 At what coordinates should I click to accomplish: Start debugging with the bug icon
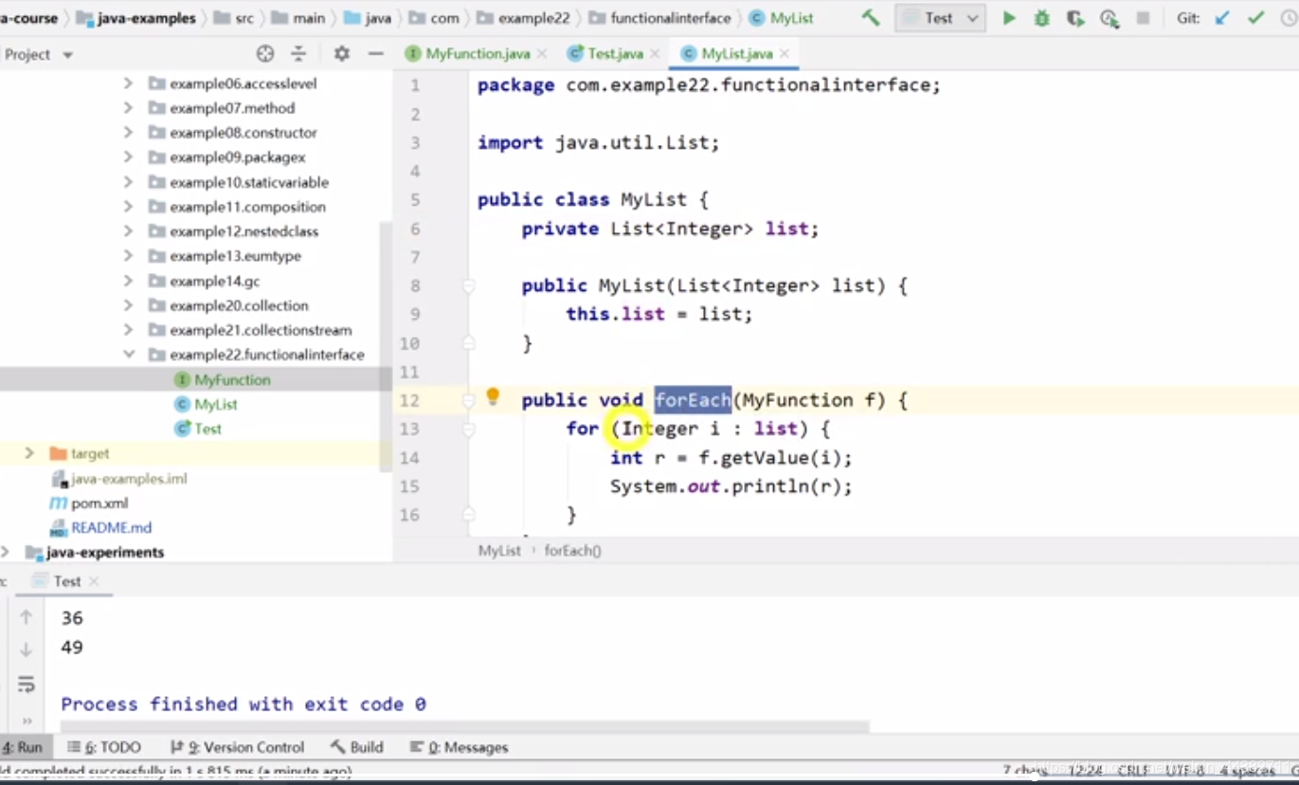1041,18
